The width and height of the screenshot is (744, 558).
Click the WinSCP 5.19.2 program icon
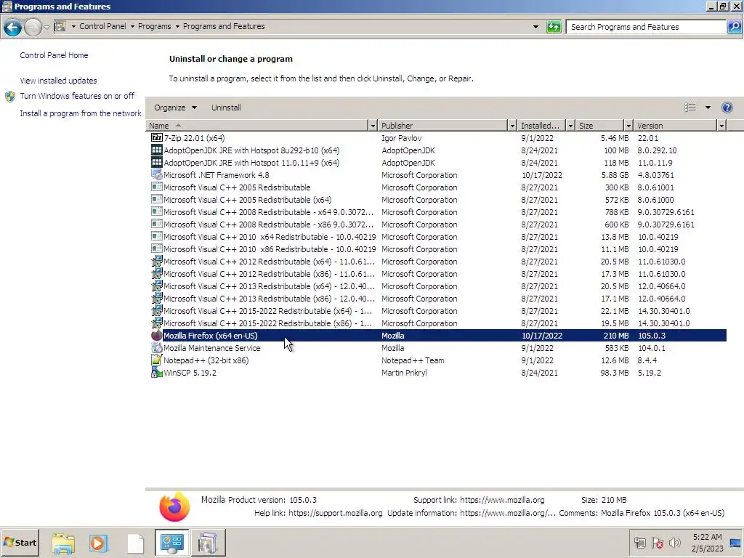pos(157,373)
